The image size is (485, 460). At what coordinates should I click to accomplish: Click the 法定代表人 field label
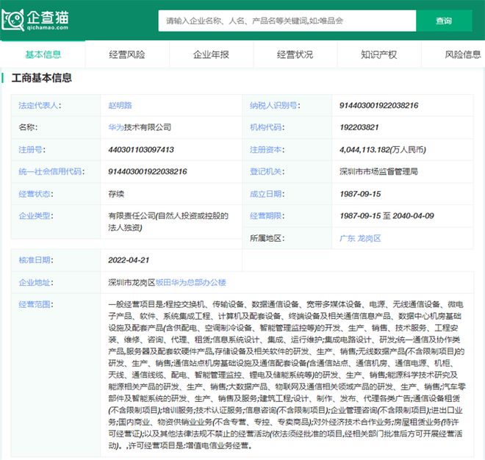coord(40,106)
